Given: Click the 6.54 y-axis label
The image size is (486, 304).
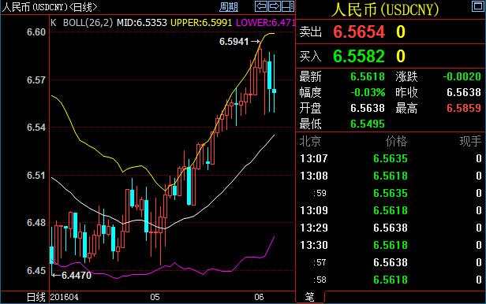Looking at the screenshot, I should [36, 127].
